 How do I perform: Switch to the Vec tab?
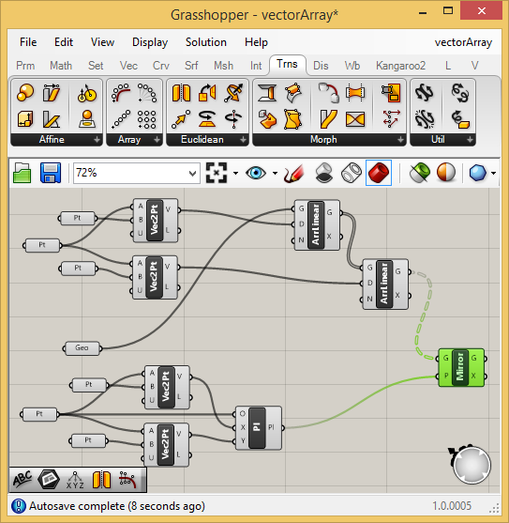click(x=128, y=66)
